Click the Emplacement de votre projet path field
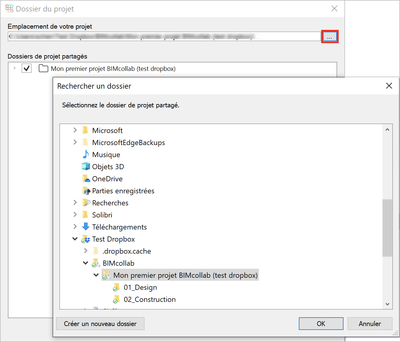The height and width of the screenshot is (342, 400). click(164, 36)
